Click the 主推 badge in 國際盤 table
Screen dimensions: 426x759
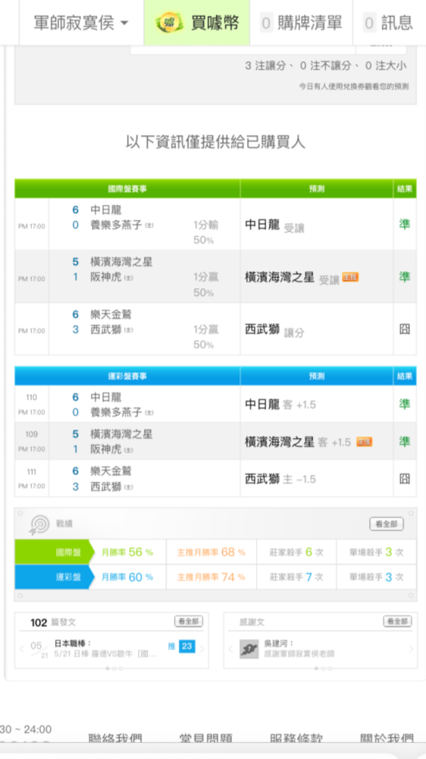coord(350,277)
